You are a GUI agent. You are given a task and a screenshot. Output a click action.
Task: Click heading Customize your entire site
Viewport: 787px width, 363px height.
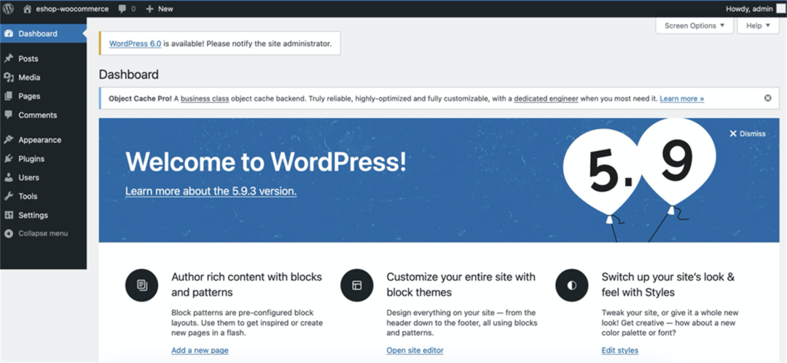(461, 284)
